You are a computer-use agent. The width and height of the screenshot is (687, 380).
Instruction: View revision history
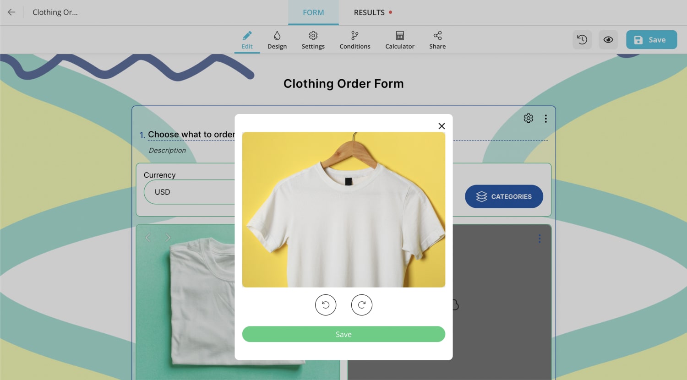(x=582, y=39)
